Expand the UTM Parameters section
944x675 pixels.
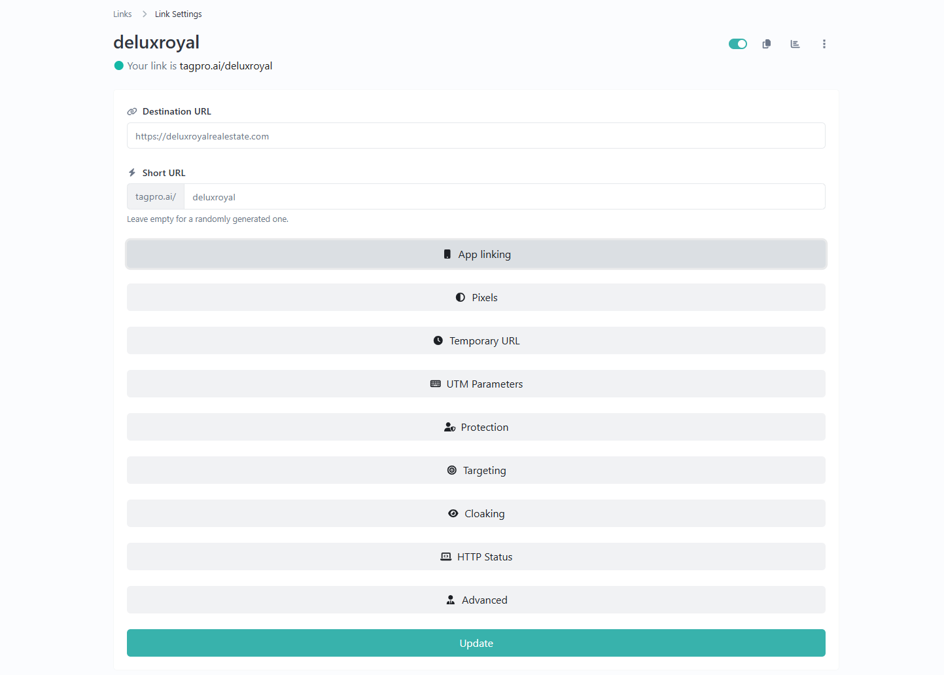(x=476, y=384)
